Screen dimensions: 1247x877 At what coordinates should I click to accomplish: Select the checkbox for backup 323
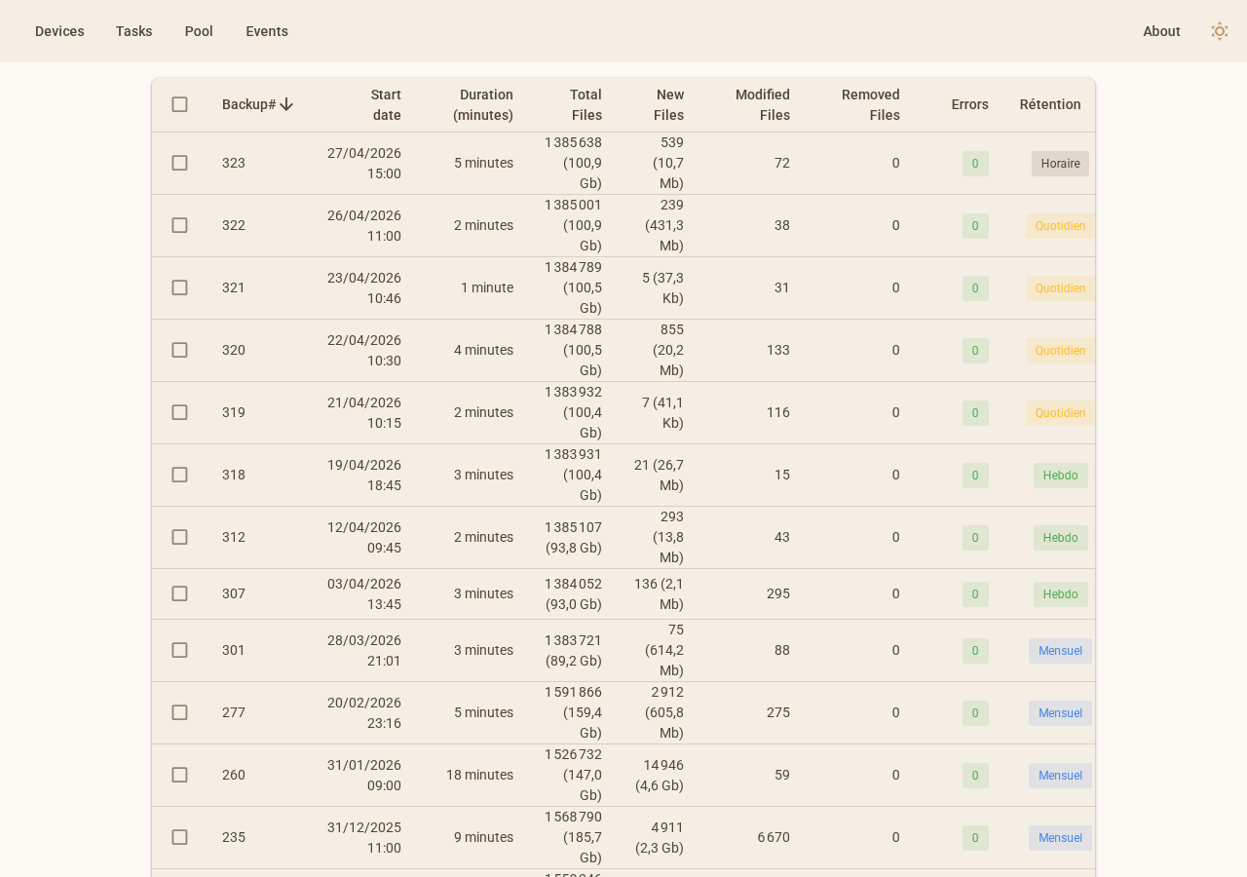[179, 163]
